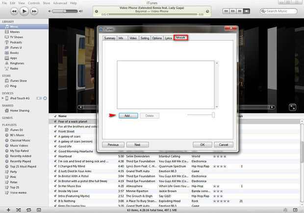Screen dimensions: 304x213
Task: Toggle repeat in the bottom bar
Action: pos(28,210)
